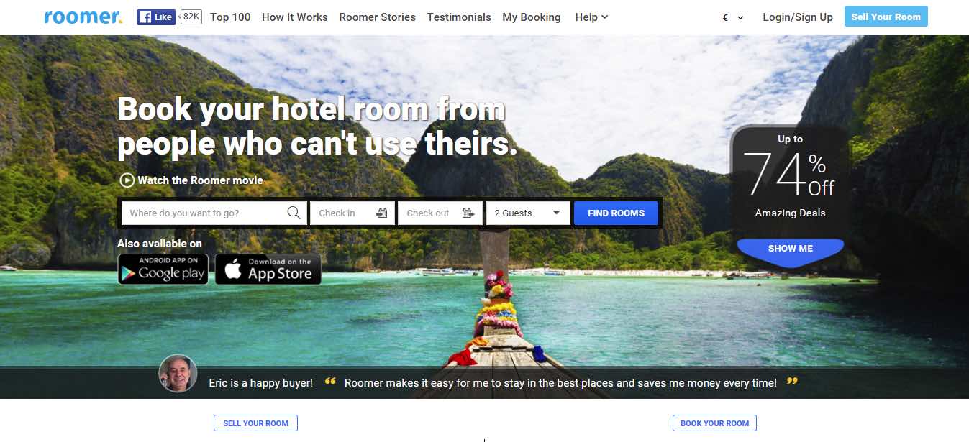969x442 pixels.
Task: Open the euro currency selector
Action: pos(733,17)
